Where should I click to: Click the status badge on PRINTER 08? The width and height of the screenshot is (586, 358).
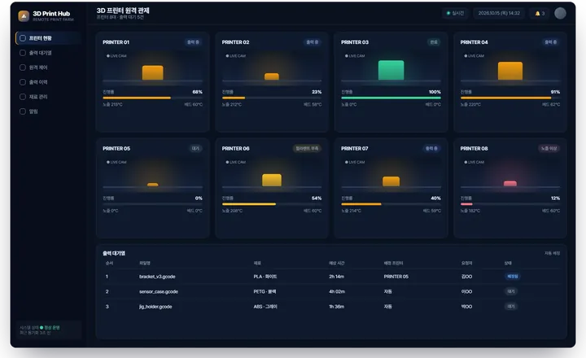coord(549,148)
